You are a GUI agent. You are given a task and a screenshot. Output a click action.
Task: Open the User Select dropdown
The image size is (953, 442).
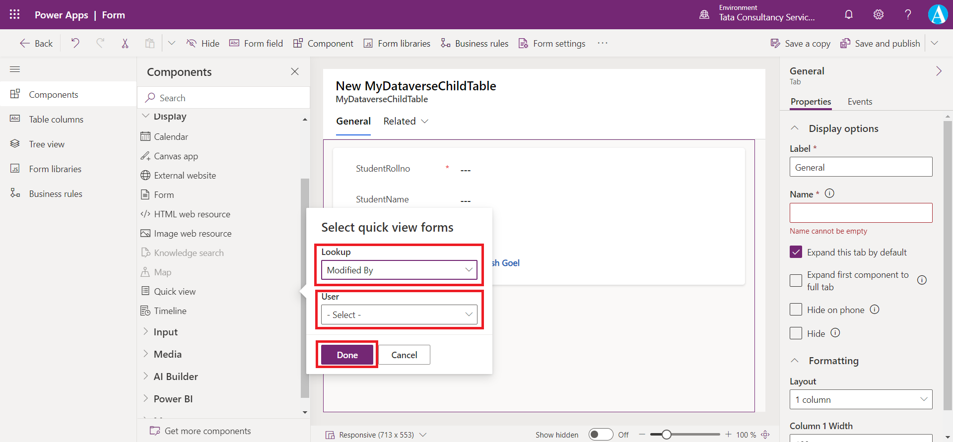(399, 315)
